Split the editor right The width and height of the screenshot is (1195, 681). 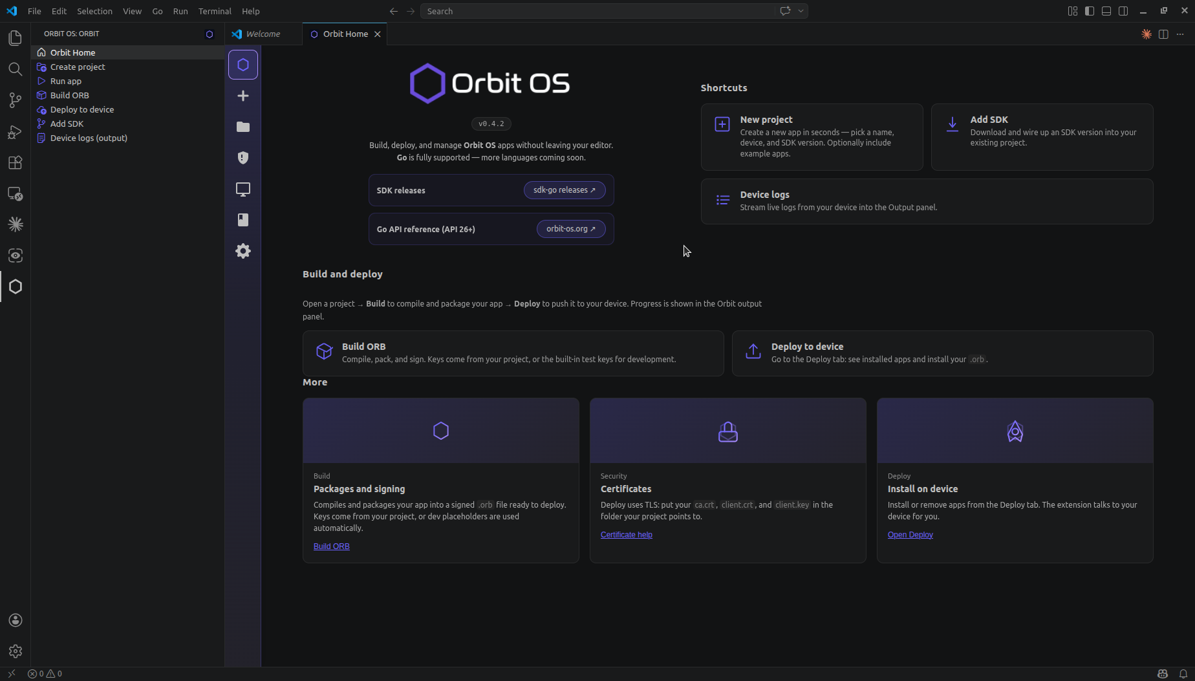coord(1163,34)
